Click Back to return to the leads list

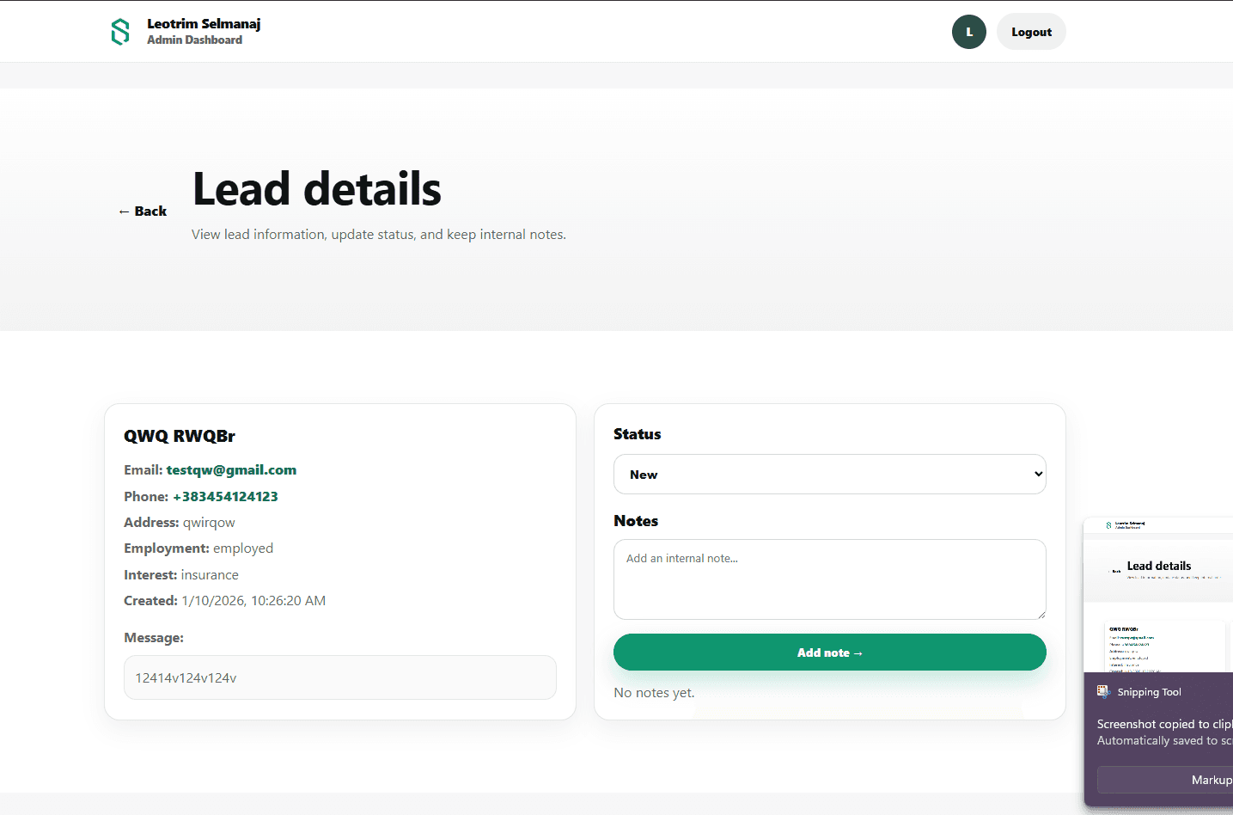pos(142,211)
